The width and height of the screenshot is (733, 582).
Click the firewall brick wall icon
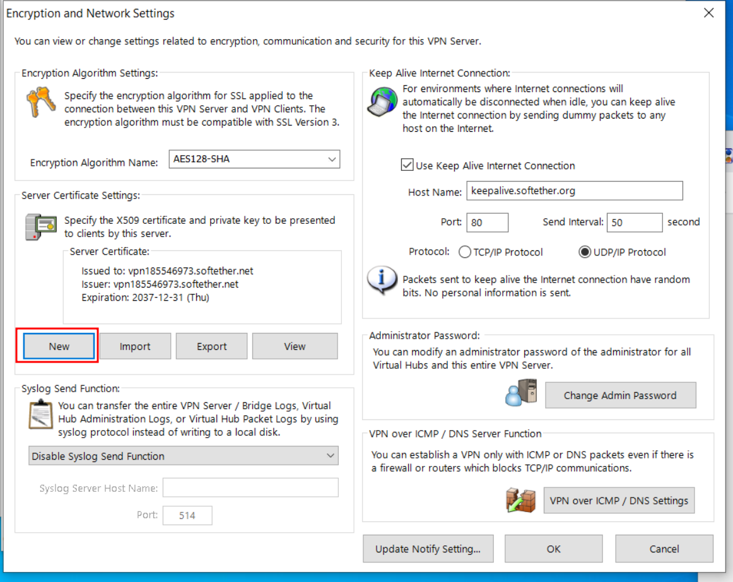520,500
